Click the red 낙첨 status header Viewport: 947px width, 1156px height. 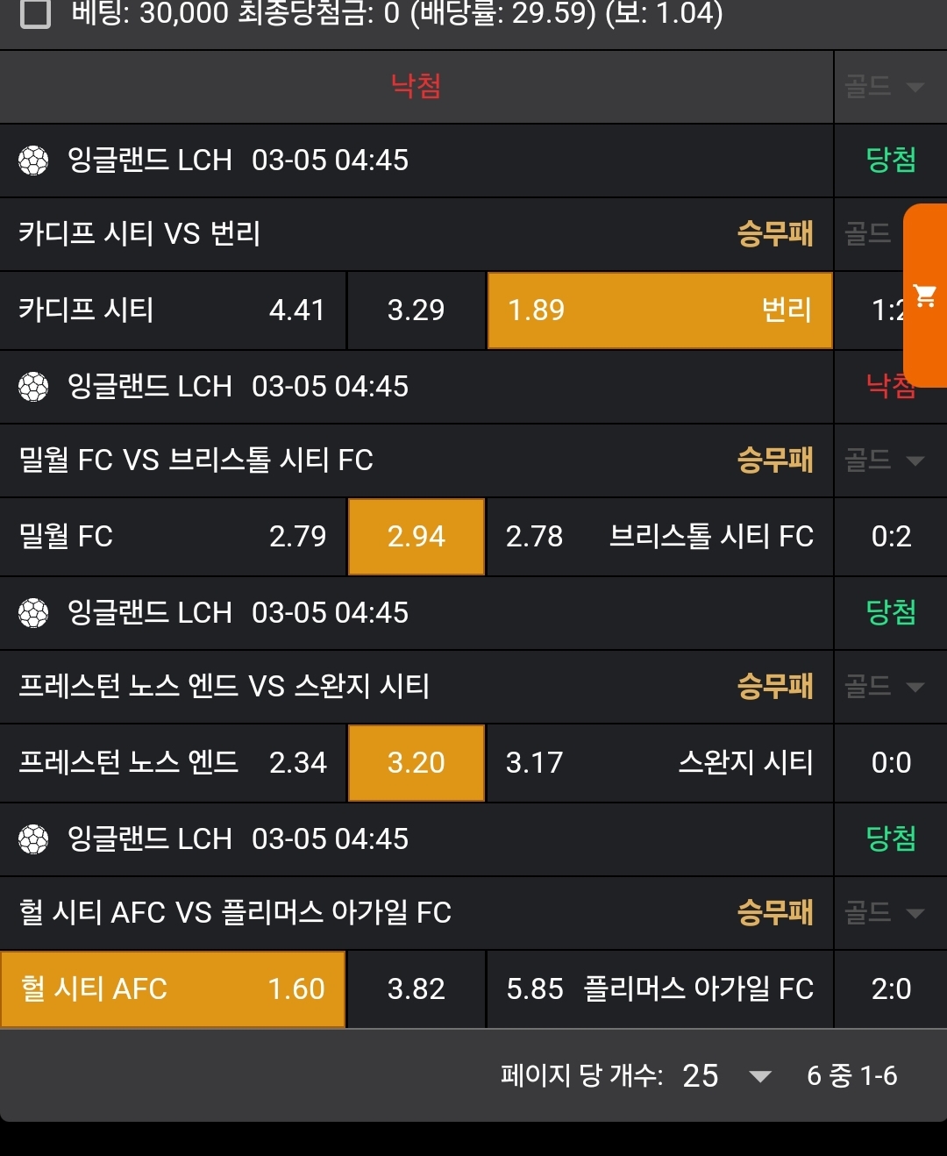click(x=416, y=87)
